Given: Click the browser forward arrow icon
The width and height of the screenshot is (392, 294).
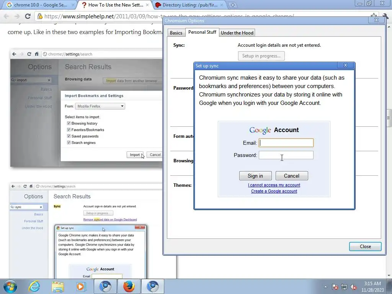Looking at the screenshot, I should (x=17, y=16).
